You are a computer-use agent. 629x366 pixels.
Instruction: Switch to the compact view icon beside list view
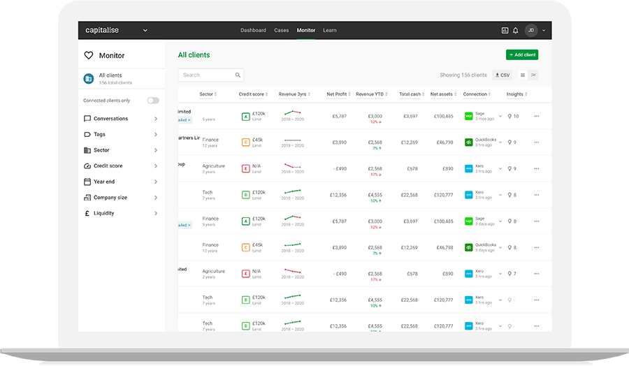[x=533, y=75]
